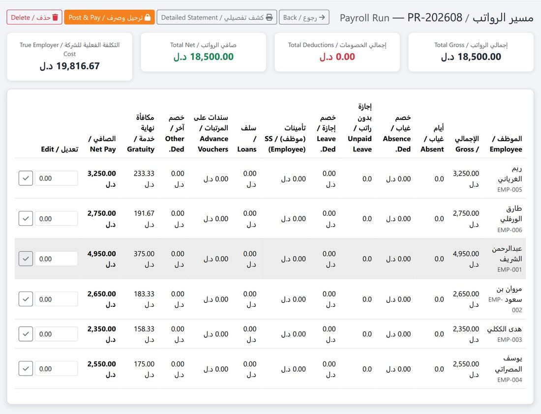Click net pay value 2,750.00

pos(101,213)
